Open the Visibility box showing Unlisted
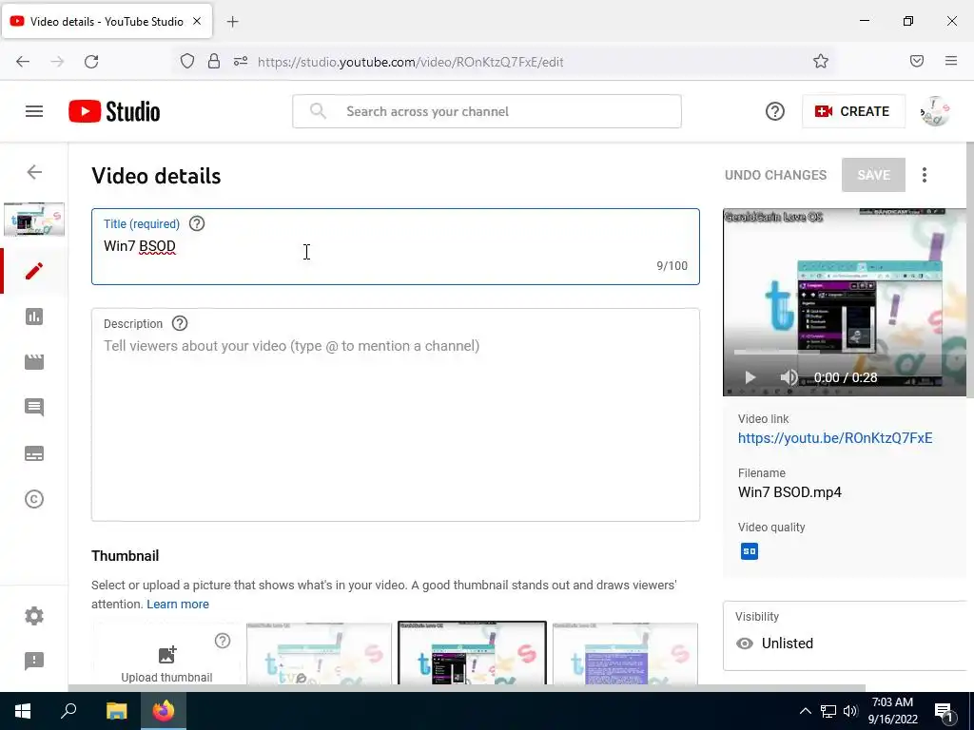 845,636
